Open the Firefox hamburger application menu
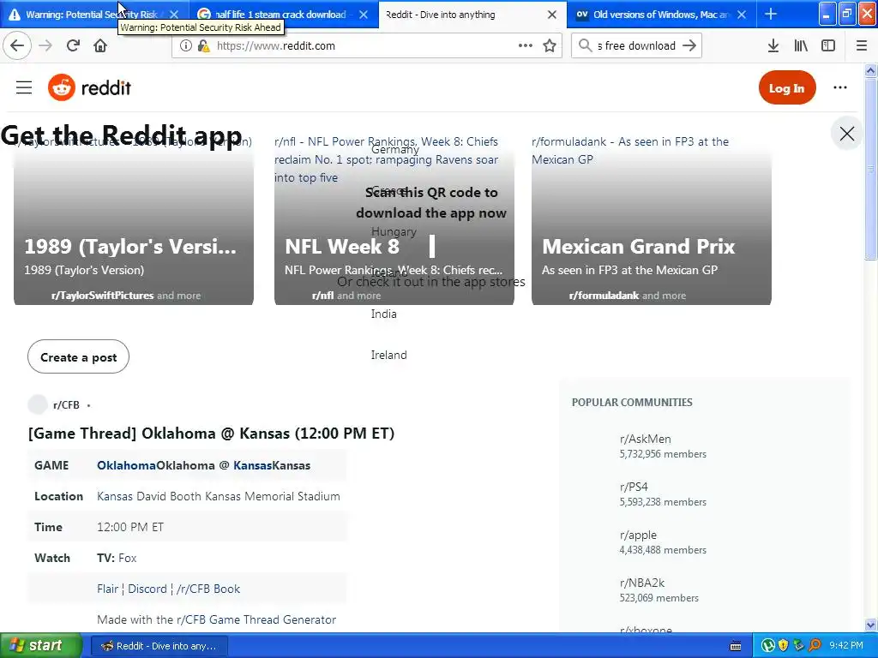The height and width of the screenshot is (658, 878). [x=862, y=46]
